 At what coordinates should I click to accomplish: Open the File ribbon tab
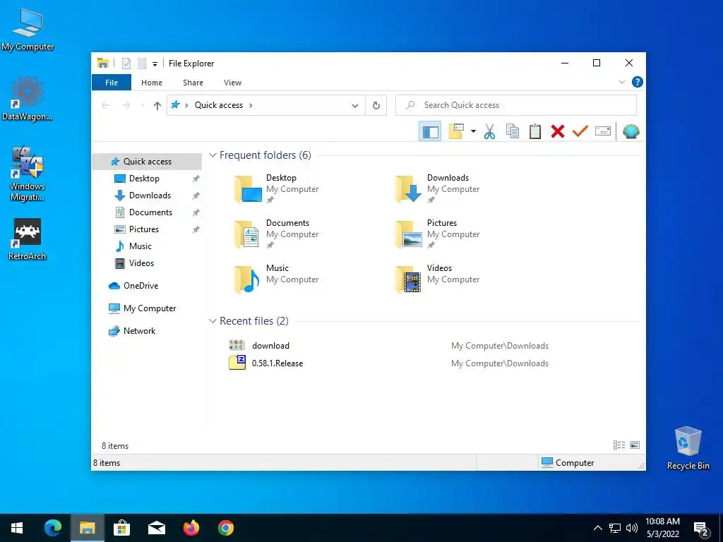112,83
